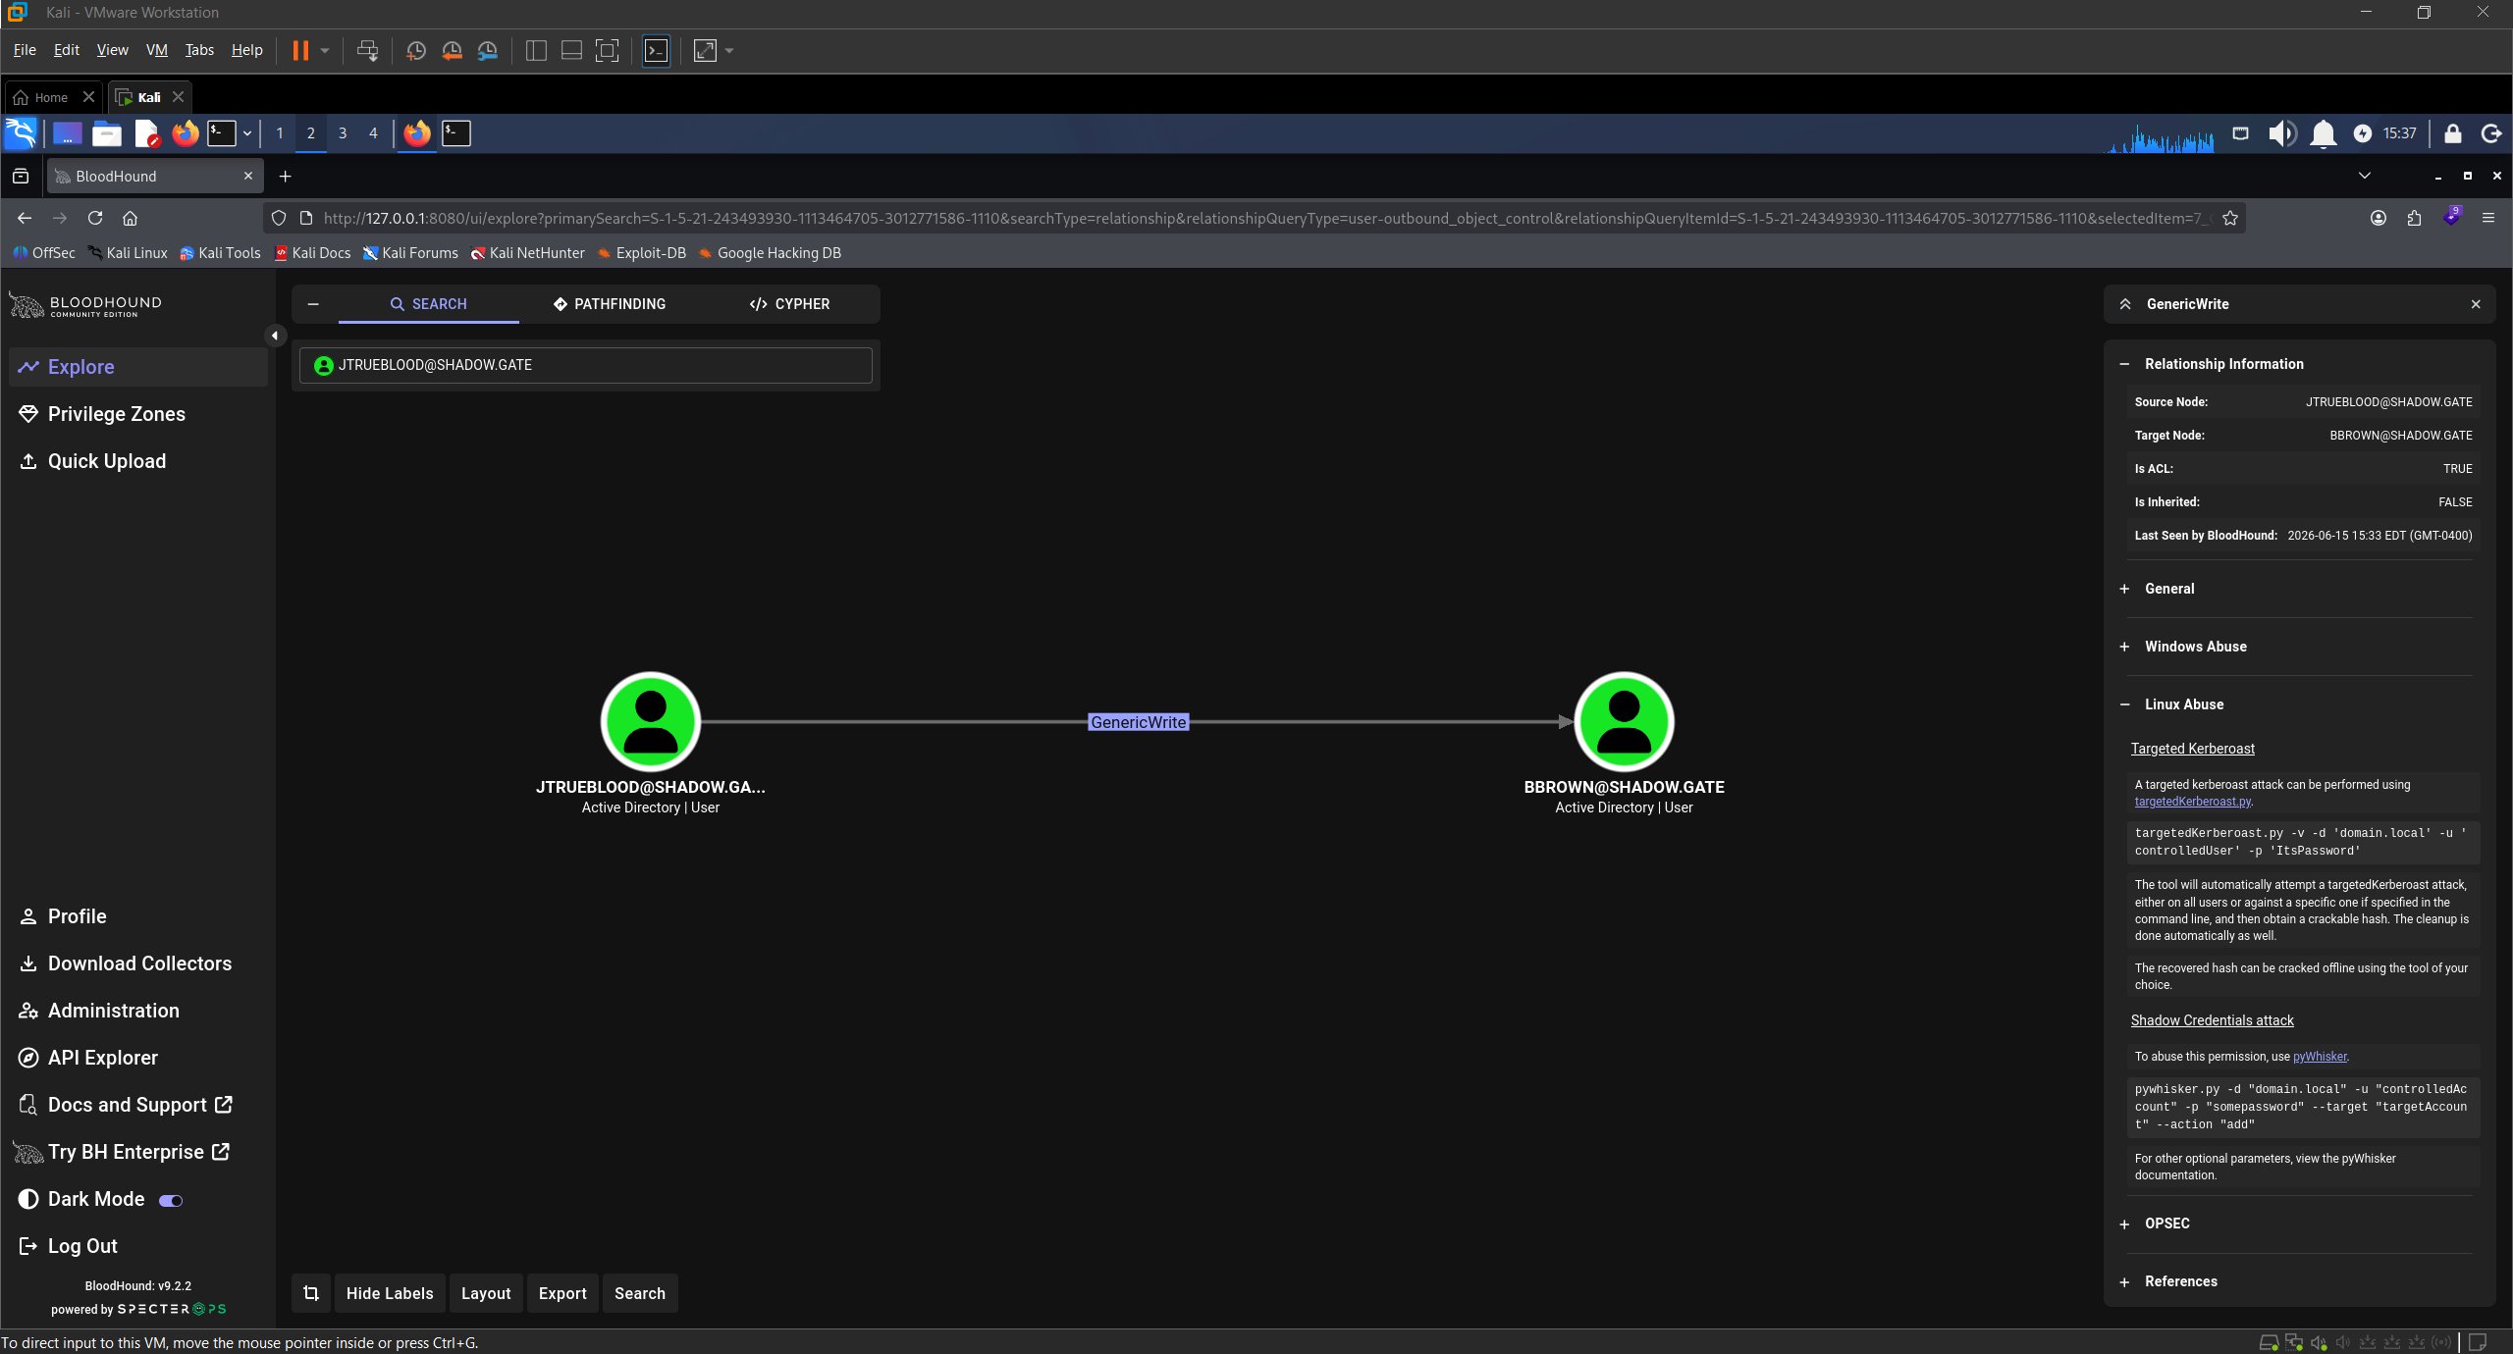Click the JTRUEBLOOD@SHADOW.GATE search field

(585, 365)
